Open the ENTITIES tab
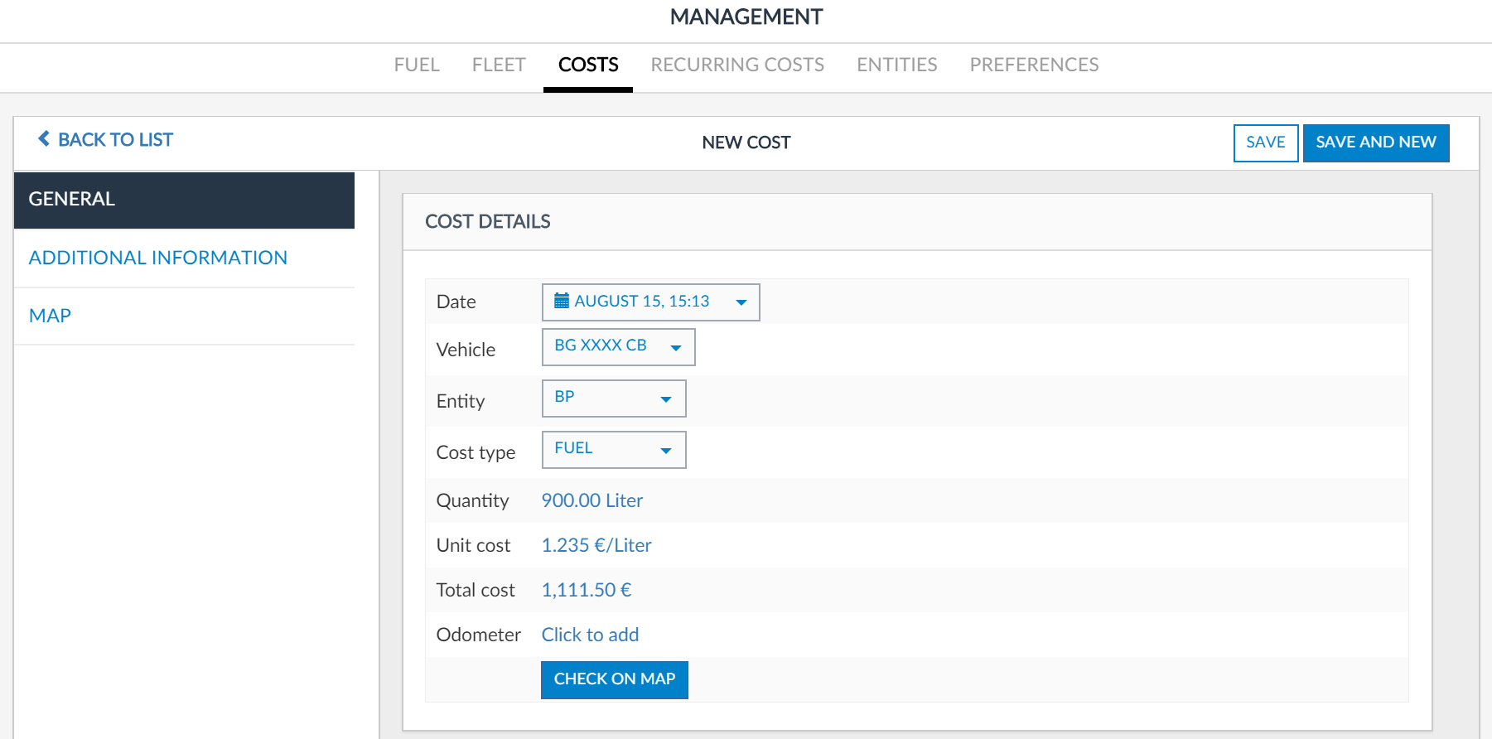1492x739 pixels. pyautogui.click(x=896, y=65)
